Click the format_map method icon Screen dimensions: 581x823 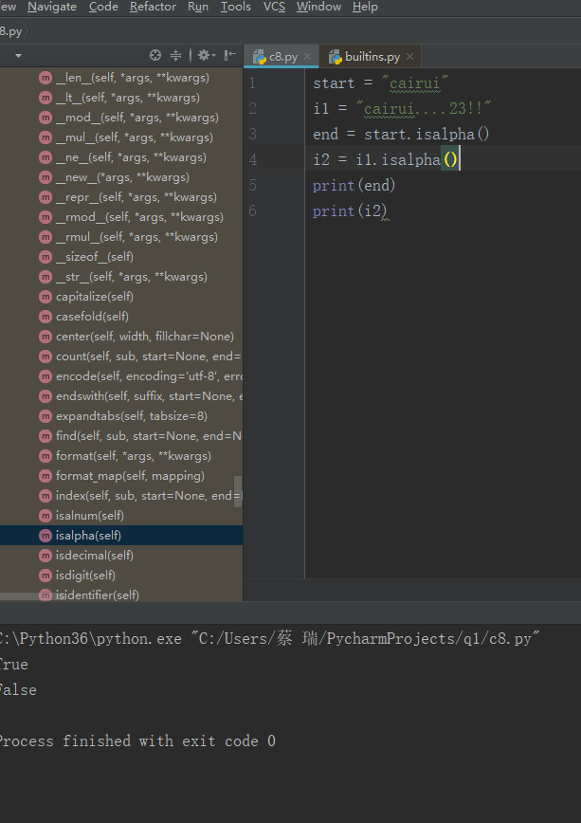coord(45,476)
